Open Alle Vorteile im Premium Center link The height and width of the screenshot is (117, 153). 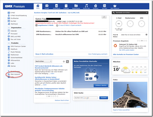(x=126, y=55)
